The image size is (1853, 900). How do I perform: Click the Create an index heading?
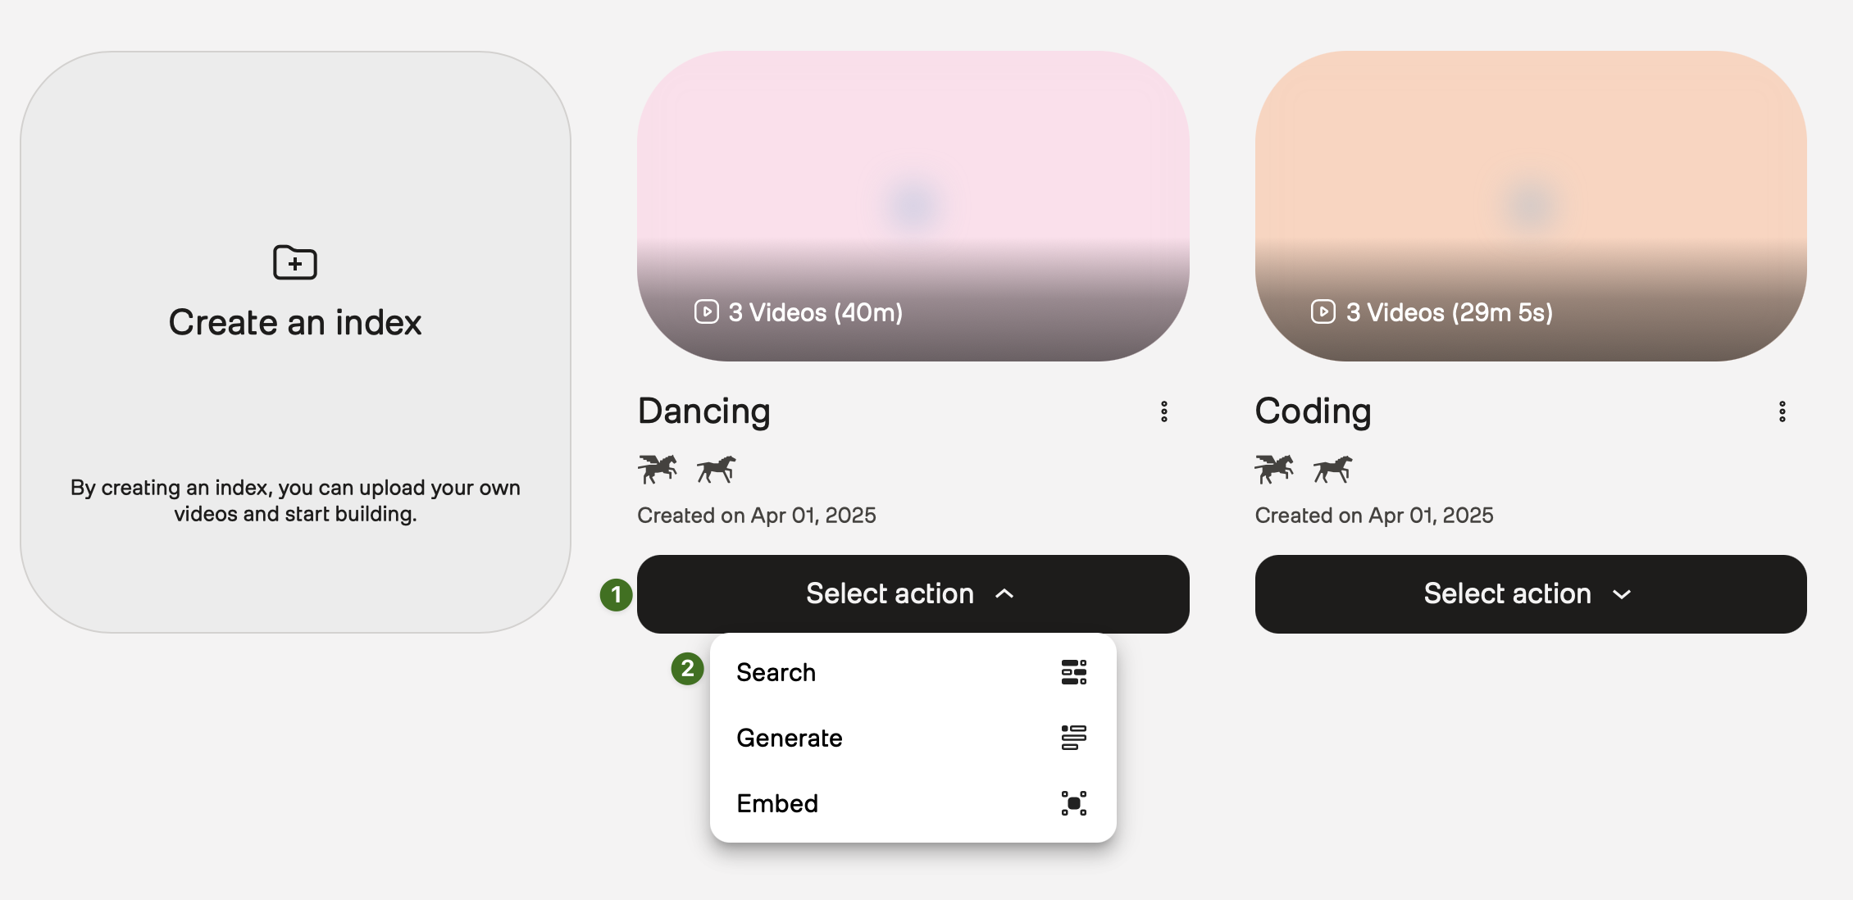295,322
